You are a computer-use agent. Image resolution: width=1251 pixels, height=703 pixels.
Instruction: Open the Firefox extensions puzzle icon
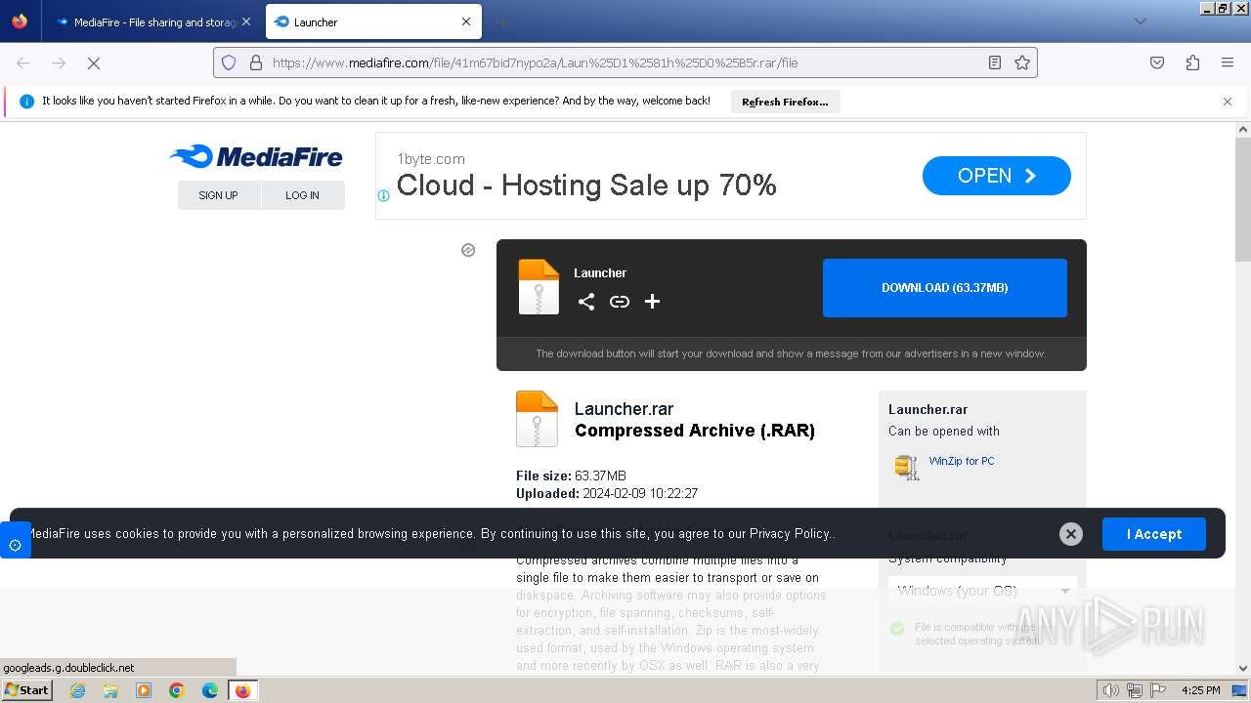pos(1192,62)
